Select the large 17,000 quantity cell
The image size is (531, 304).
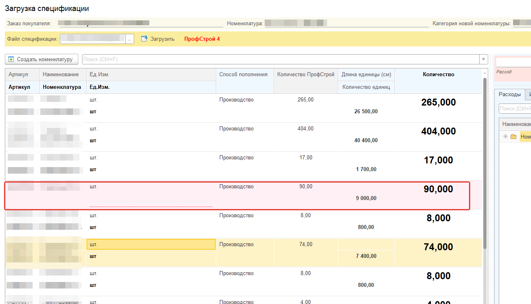coord(438,161)
